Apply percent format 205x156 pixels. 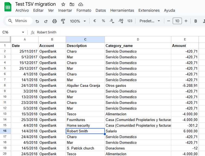(x=103, y=21)
